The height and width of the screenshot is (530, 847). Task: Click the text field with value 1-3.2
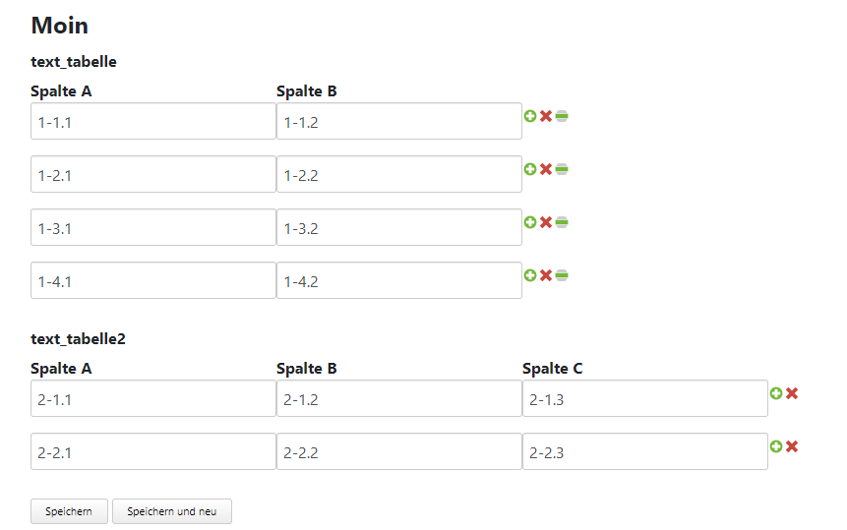(x=399, y=228)
